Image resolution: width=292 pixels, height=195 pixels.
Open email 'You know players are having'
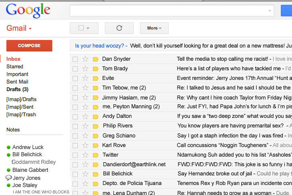[231, 125]
